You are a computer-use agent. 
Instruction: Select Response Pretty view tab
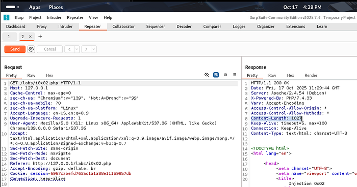click(x=252, y=75)
